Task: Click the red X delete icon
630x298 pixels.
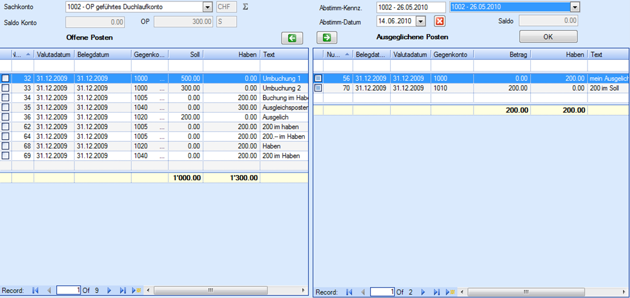Action: tap(439, 21)
